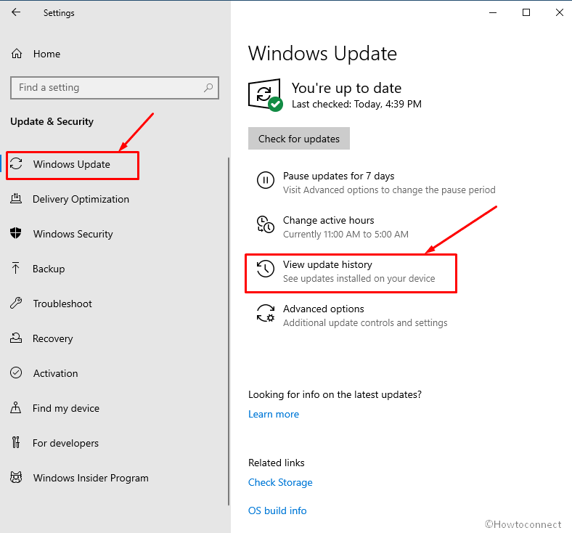The width and height of the screenshot is (572, 533).
Task: Click the sidebar vertical scrollbar
Action: pos(229,331)
